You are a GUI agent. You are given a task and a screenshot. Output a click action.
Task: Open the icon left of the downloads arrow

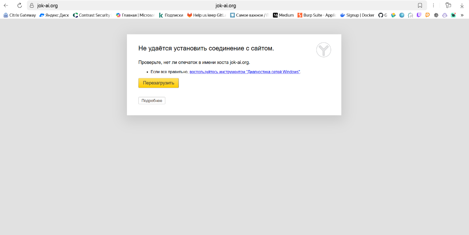point(448,5)
